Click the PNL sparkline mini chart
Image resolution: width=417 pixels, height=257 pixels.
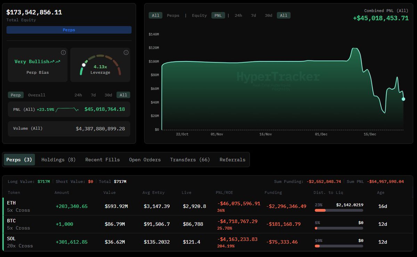(x=67, y=109)
